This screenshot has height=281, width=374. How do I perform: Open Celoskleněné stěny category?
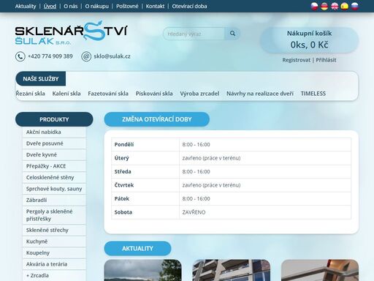coord(54,178)
